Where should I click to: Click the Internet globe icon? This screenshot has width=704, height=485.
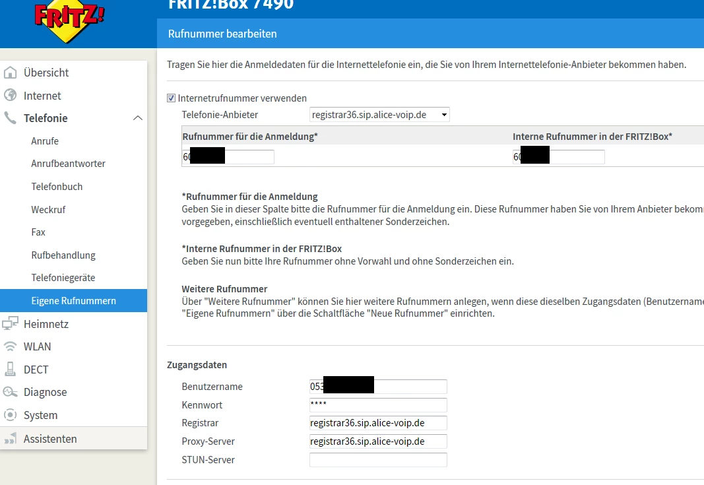coord(10,95)
